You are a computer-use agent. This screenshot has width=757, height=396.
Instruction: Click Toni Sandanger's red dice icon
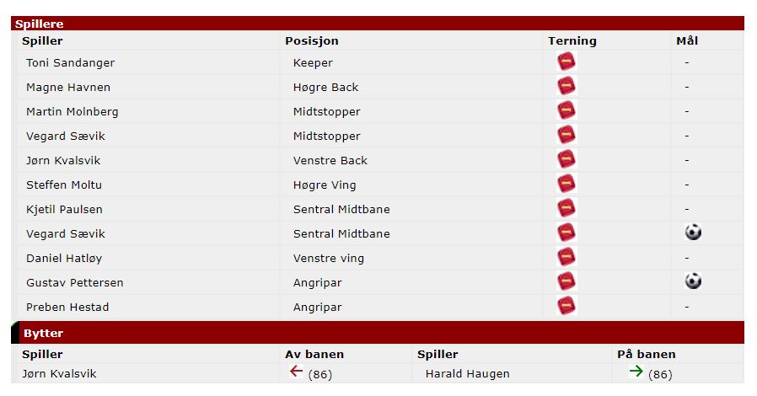pyautogui.click(x=566, y=62)
